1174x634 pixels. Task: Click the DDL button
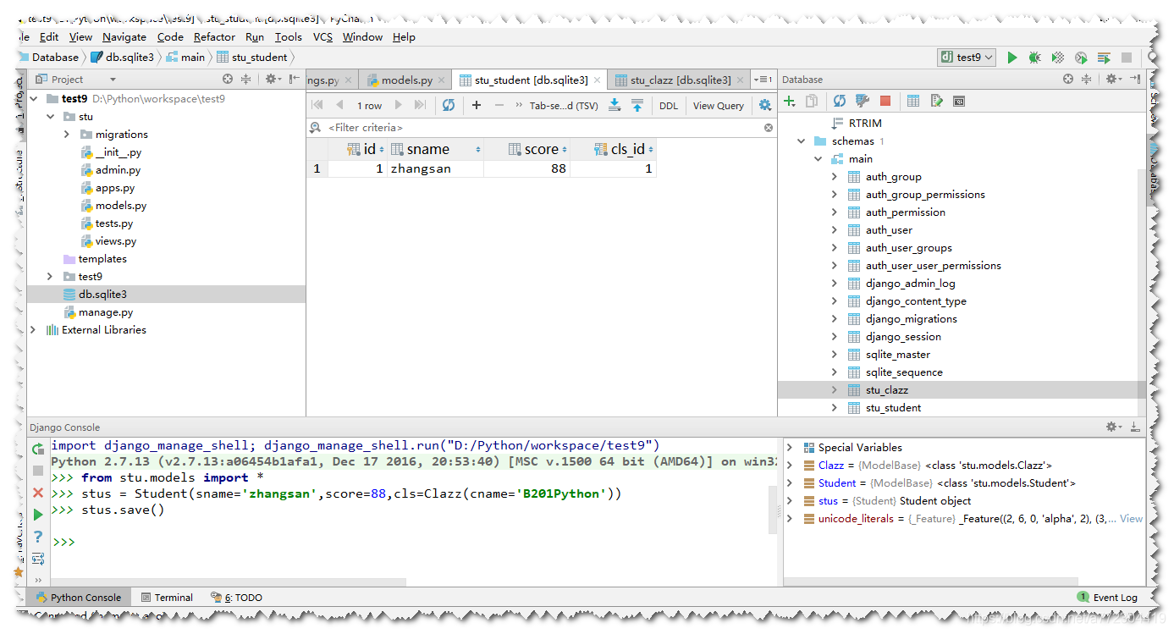(668, 105)
